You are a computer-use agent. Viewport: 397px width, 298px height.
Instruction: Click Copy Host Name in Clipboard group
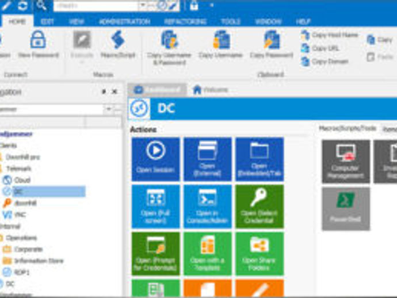330,35
